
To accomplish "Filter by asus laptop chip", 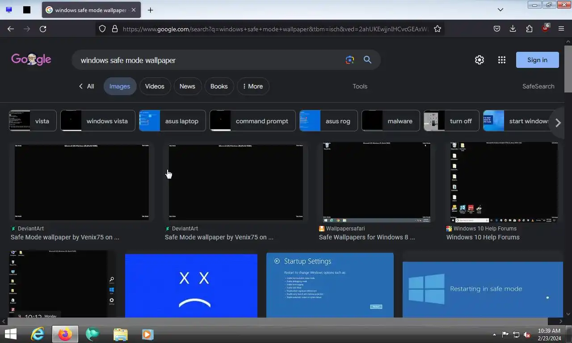I will 172,121.
